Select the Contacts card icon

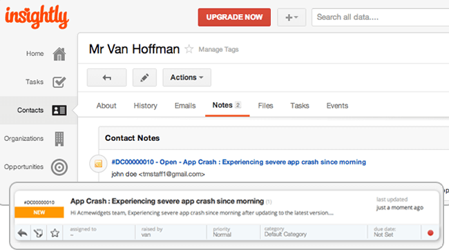point(59,110)
